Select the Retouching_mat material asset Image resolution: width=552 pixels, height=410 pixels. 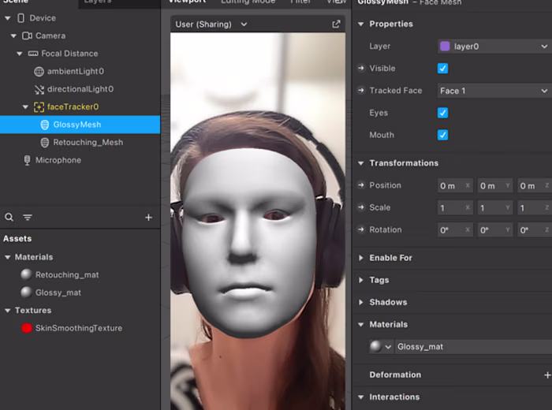pos(80,275)
